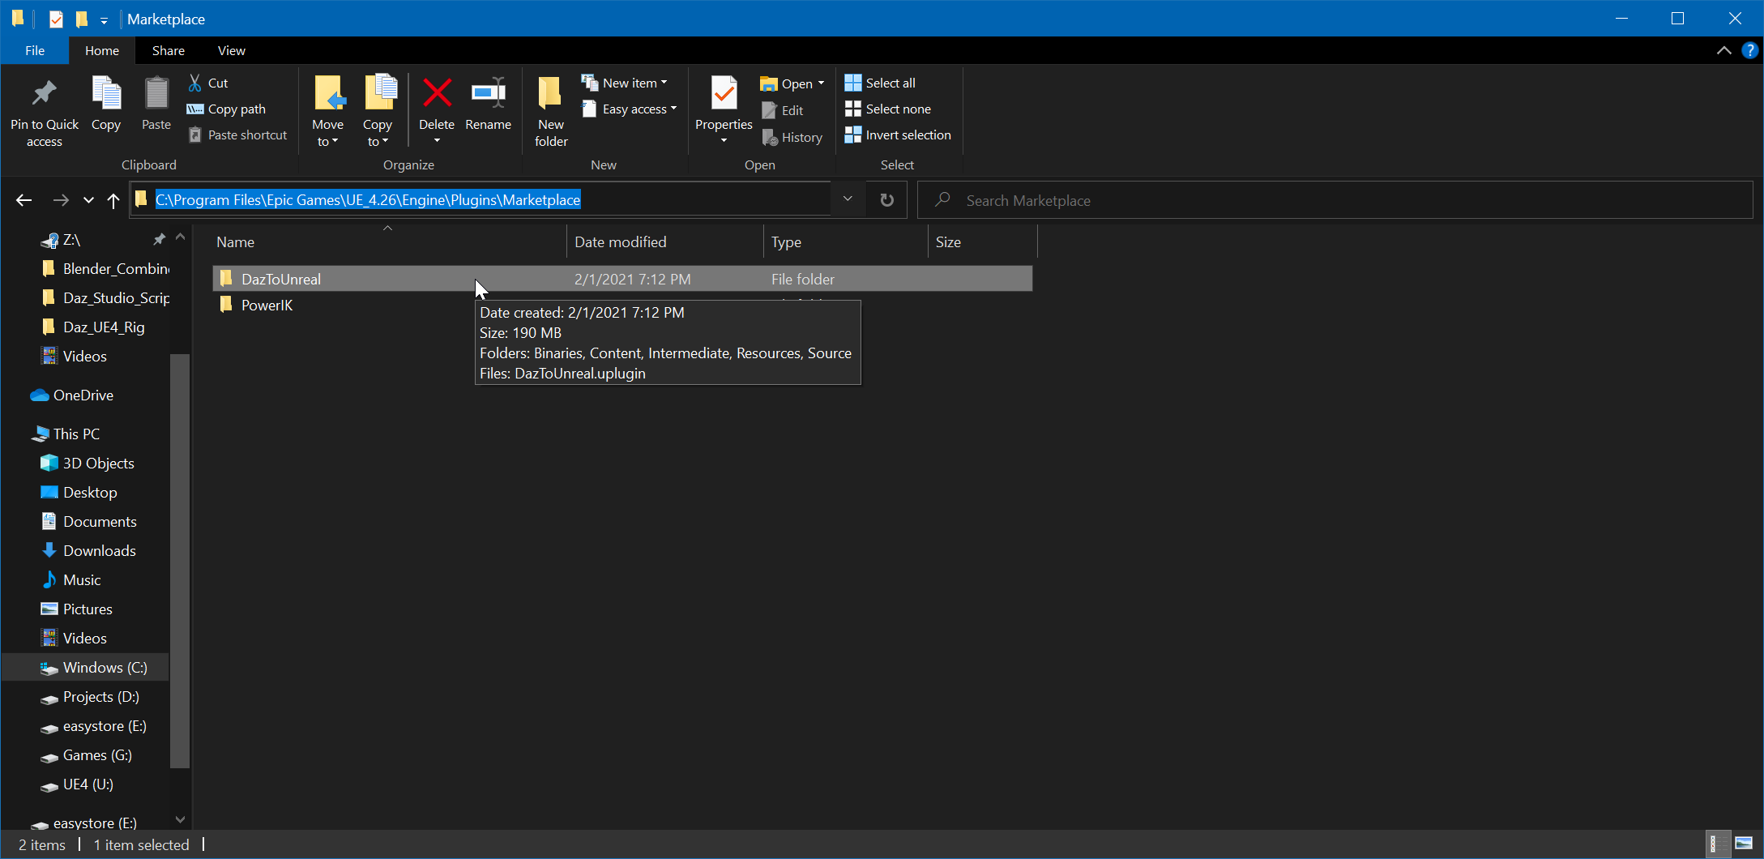Click the New folder icon in title bar
Viewport: 1764px width, 859px height.
click(x=82, y=19)
